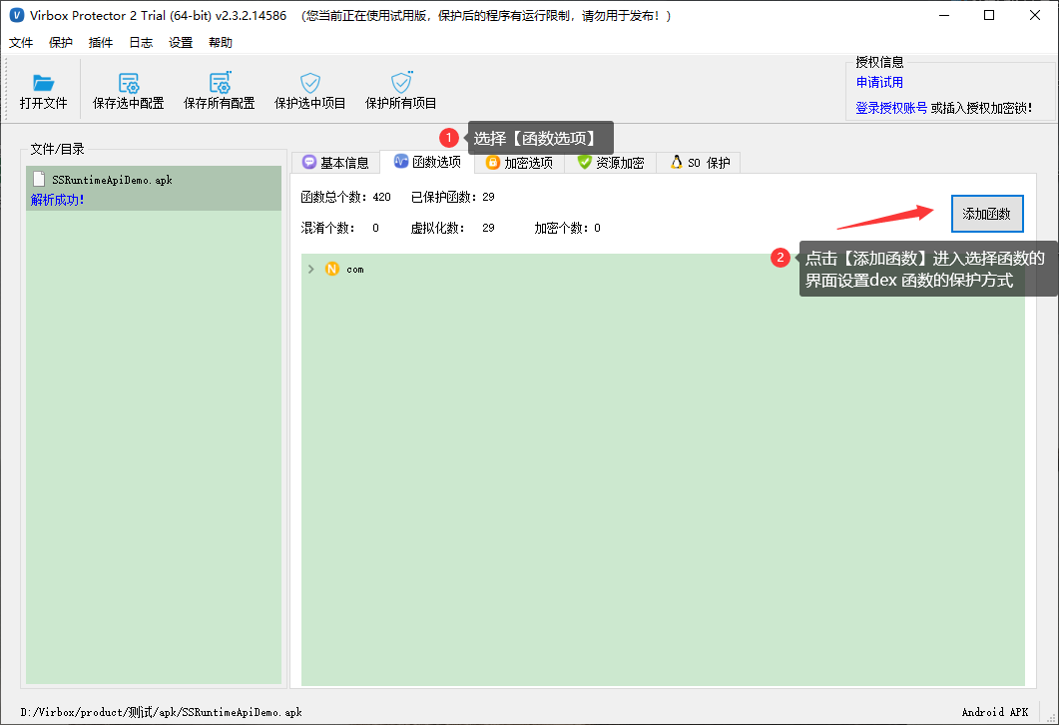Click the 保护所有项目 shield icon
This screenshot has width=1059, height=725.
tap(401, 83)
